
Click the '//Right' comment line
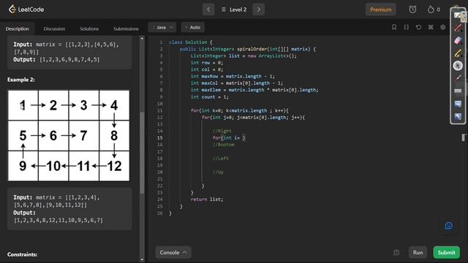tap(222, 131)
